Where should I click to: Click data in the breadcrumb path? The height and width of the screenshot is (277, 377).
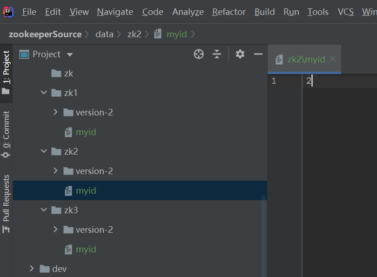[104, 34]
